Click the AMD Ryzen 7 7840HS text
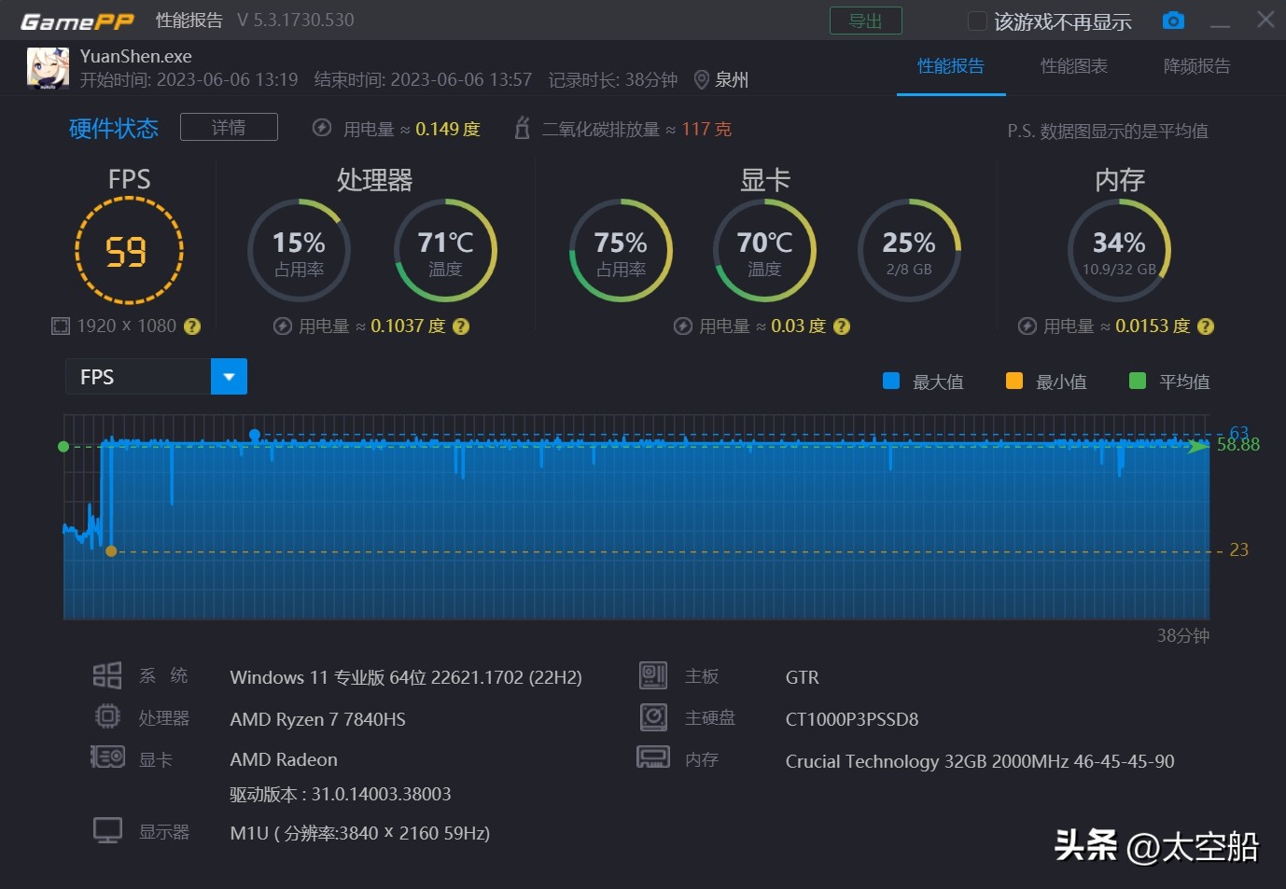 (x=317, y=719)
